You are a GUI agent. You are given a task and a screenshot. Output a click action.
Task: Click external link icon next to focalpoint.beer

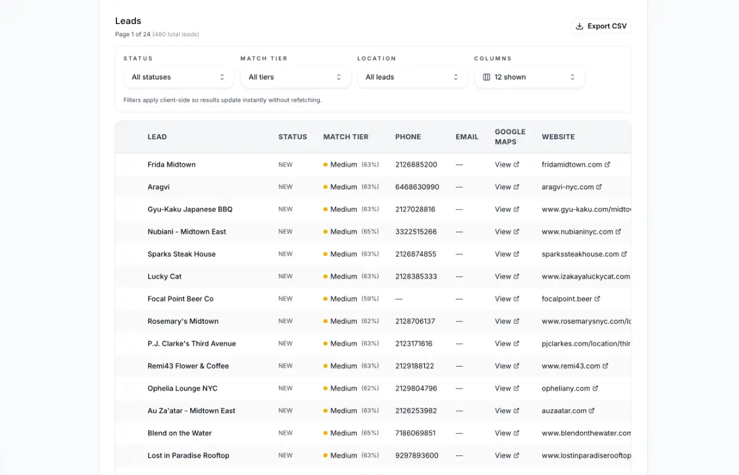coord(597,299)
